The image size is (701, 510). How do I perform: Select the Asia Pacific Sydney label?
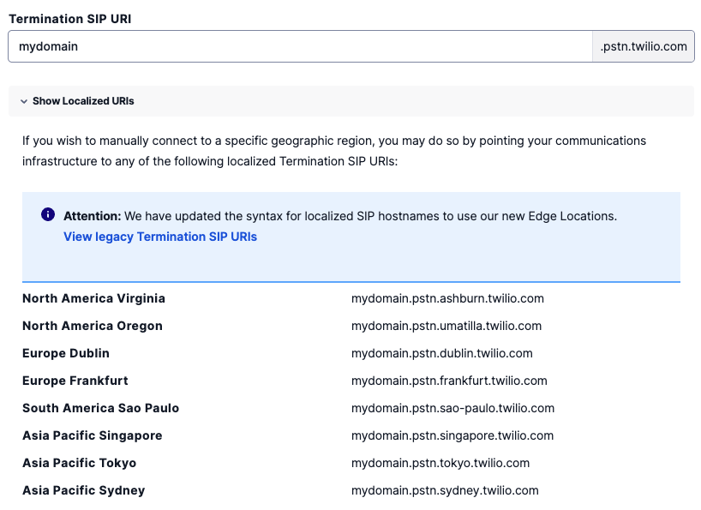[84, 490]
